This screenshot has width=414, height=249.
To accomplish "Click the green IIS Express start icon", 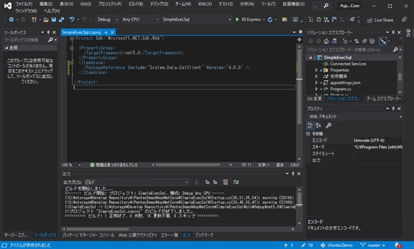I will pos(237,19).
